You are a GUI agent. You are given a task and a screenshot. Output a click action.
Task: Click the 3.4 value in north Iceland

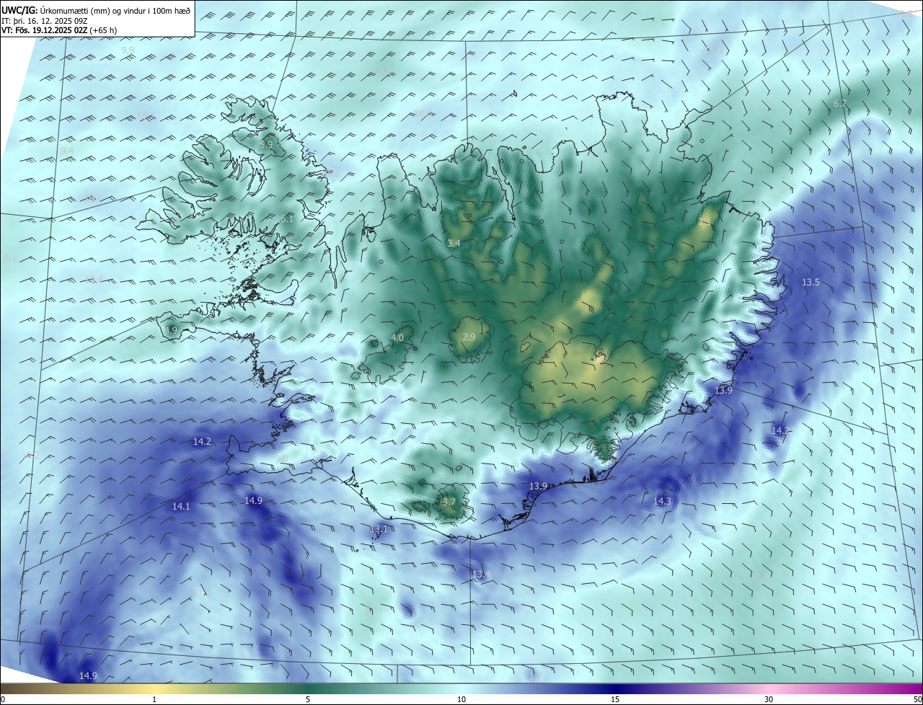454,244
